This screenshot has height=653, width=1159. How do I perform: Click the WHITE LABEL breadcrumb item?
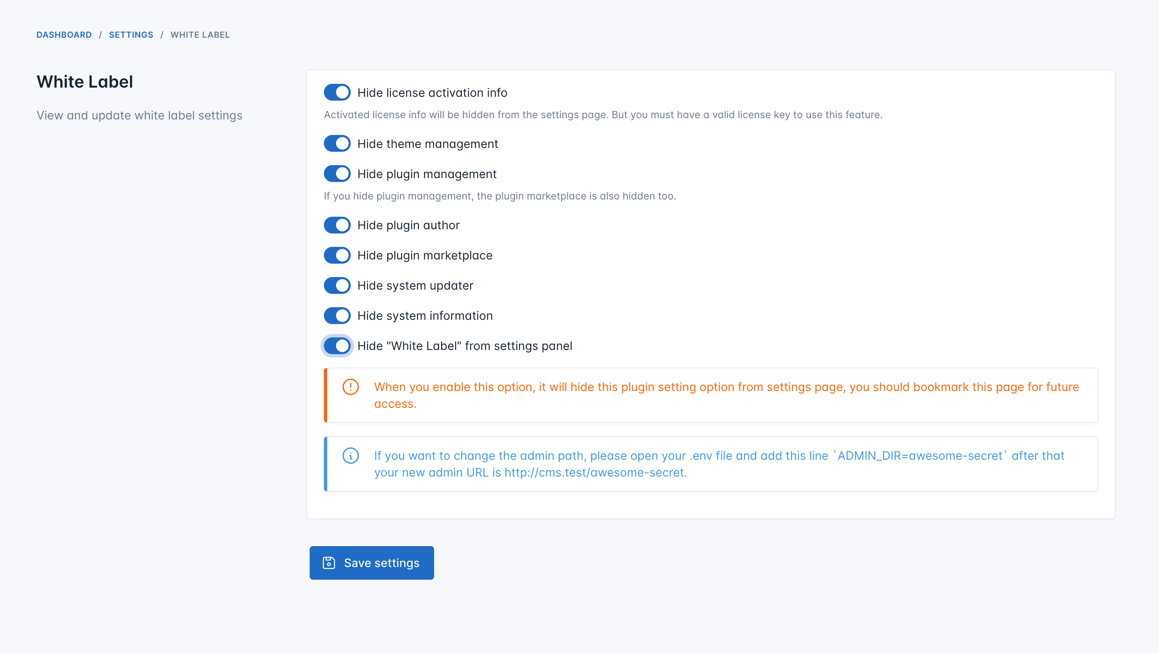pyautogui.click(x=200, y=35)
